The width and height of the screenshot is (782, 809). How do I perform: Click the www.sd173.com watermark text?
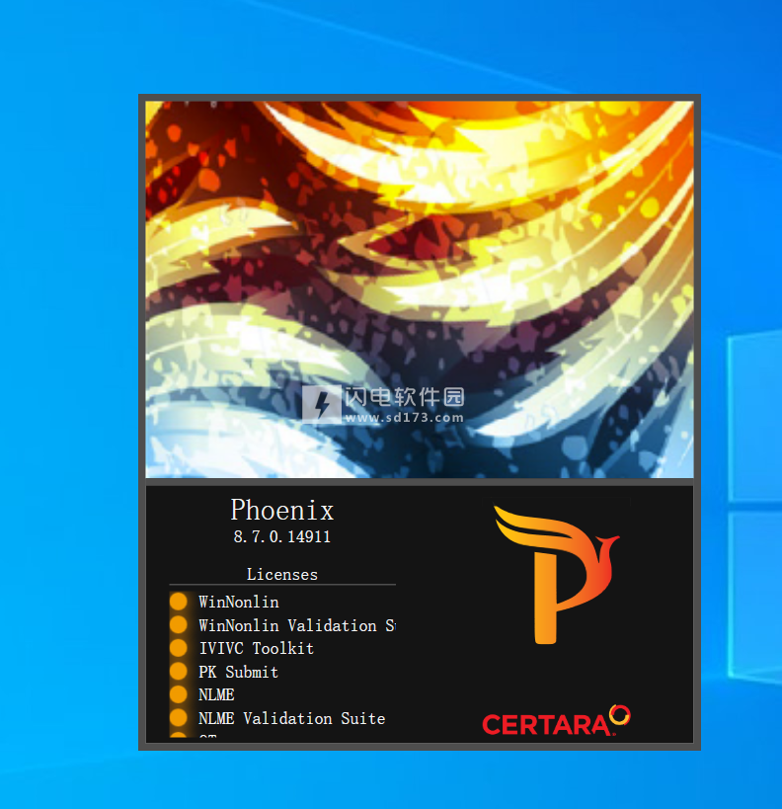point(404,418)
